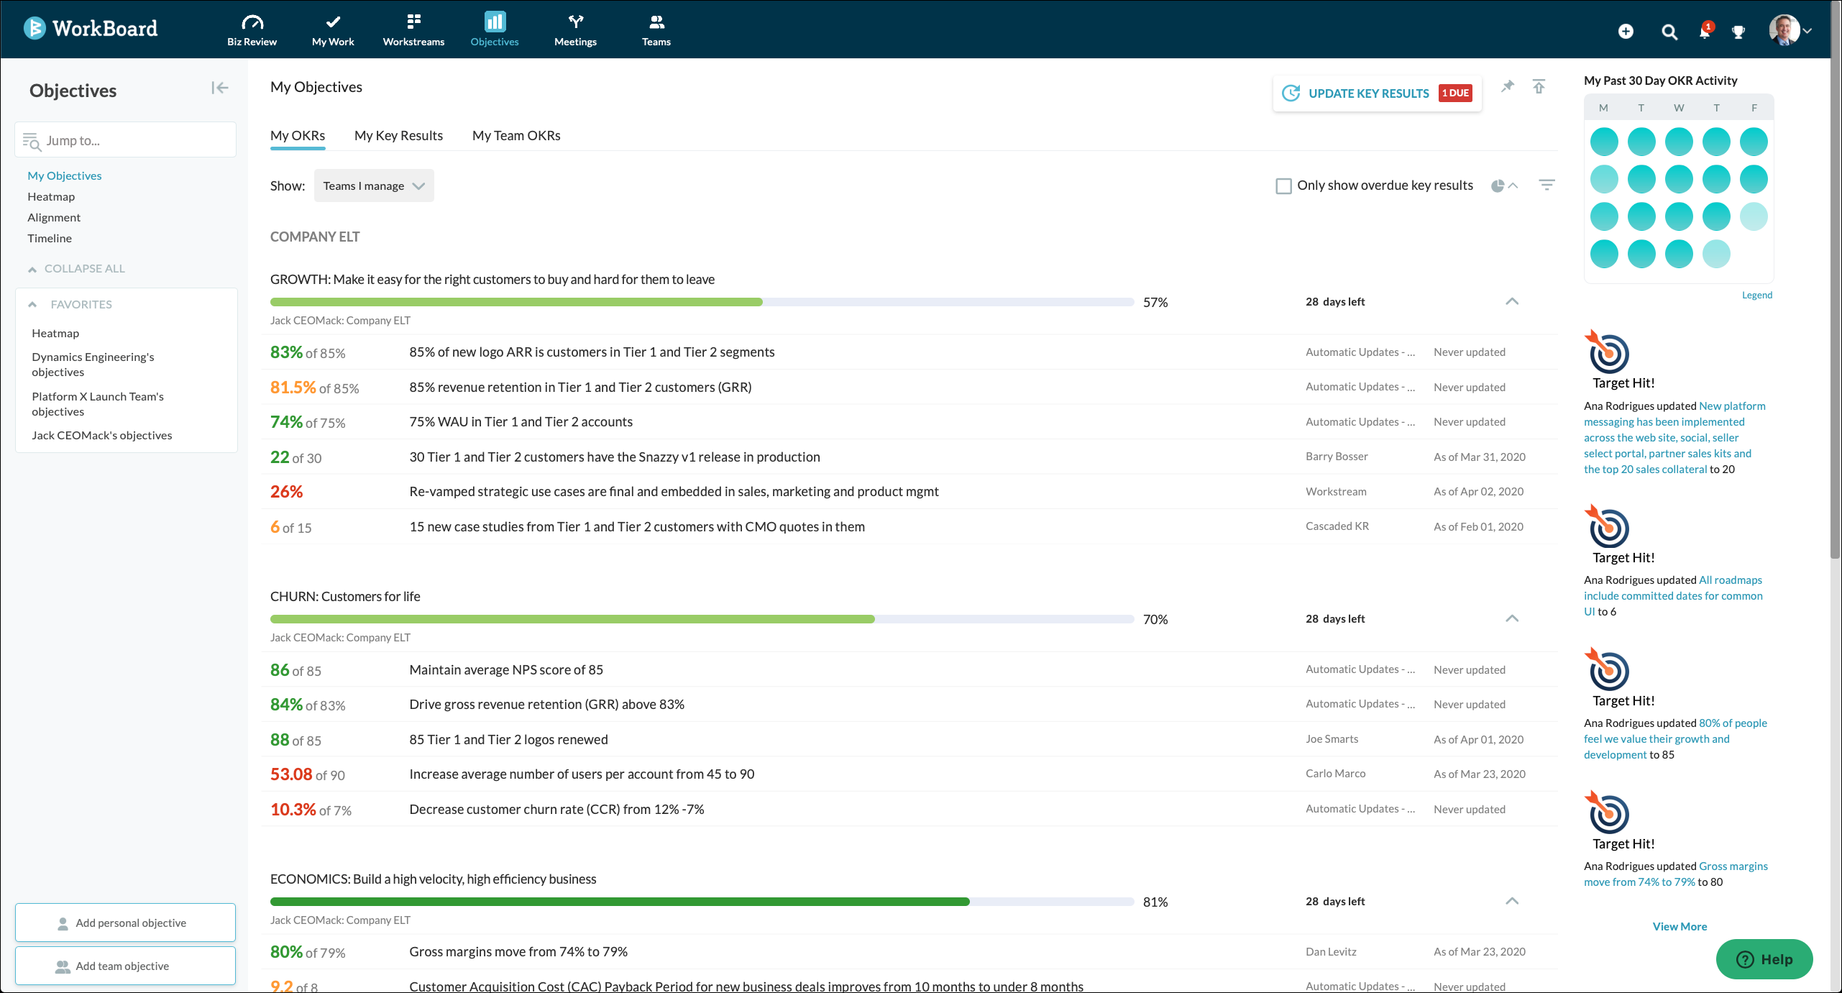Screen dimensions: 1842x993
Task: Collapse the CHURN objective chevron
Action: [x=1512, y=618]
